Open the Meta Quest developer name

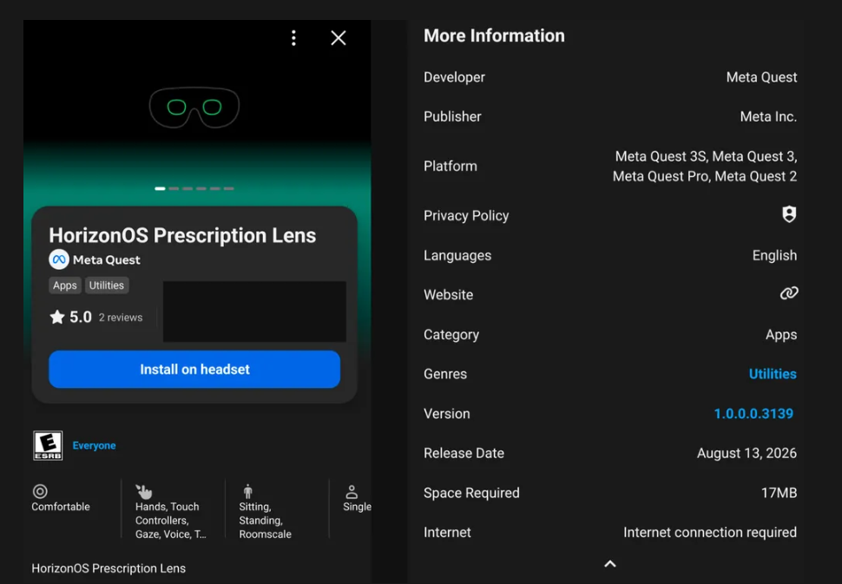coord(106,259)
